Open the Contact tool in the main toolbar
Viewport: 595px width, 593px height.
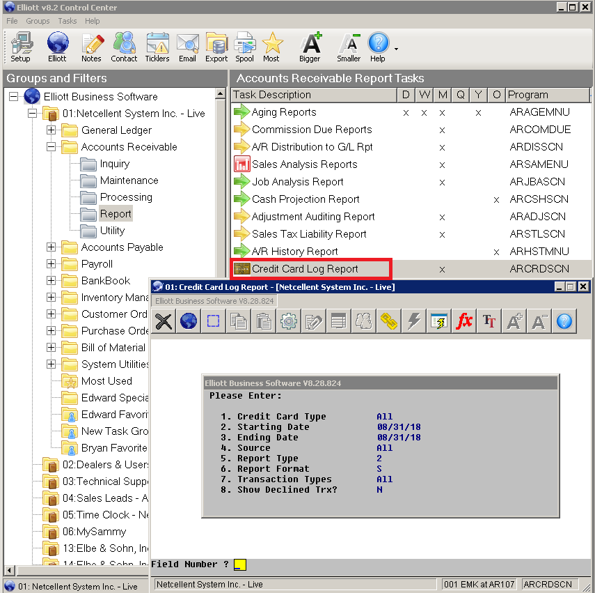(124, 47)
